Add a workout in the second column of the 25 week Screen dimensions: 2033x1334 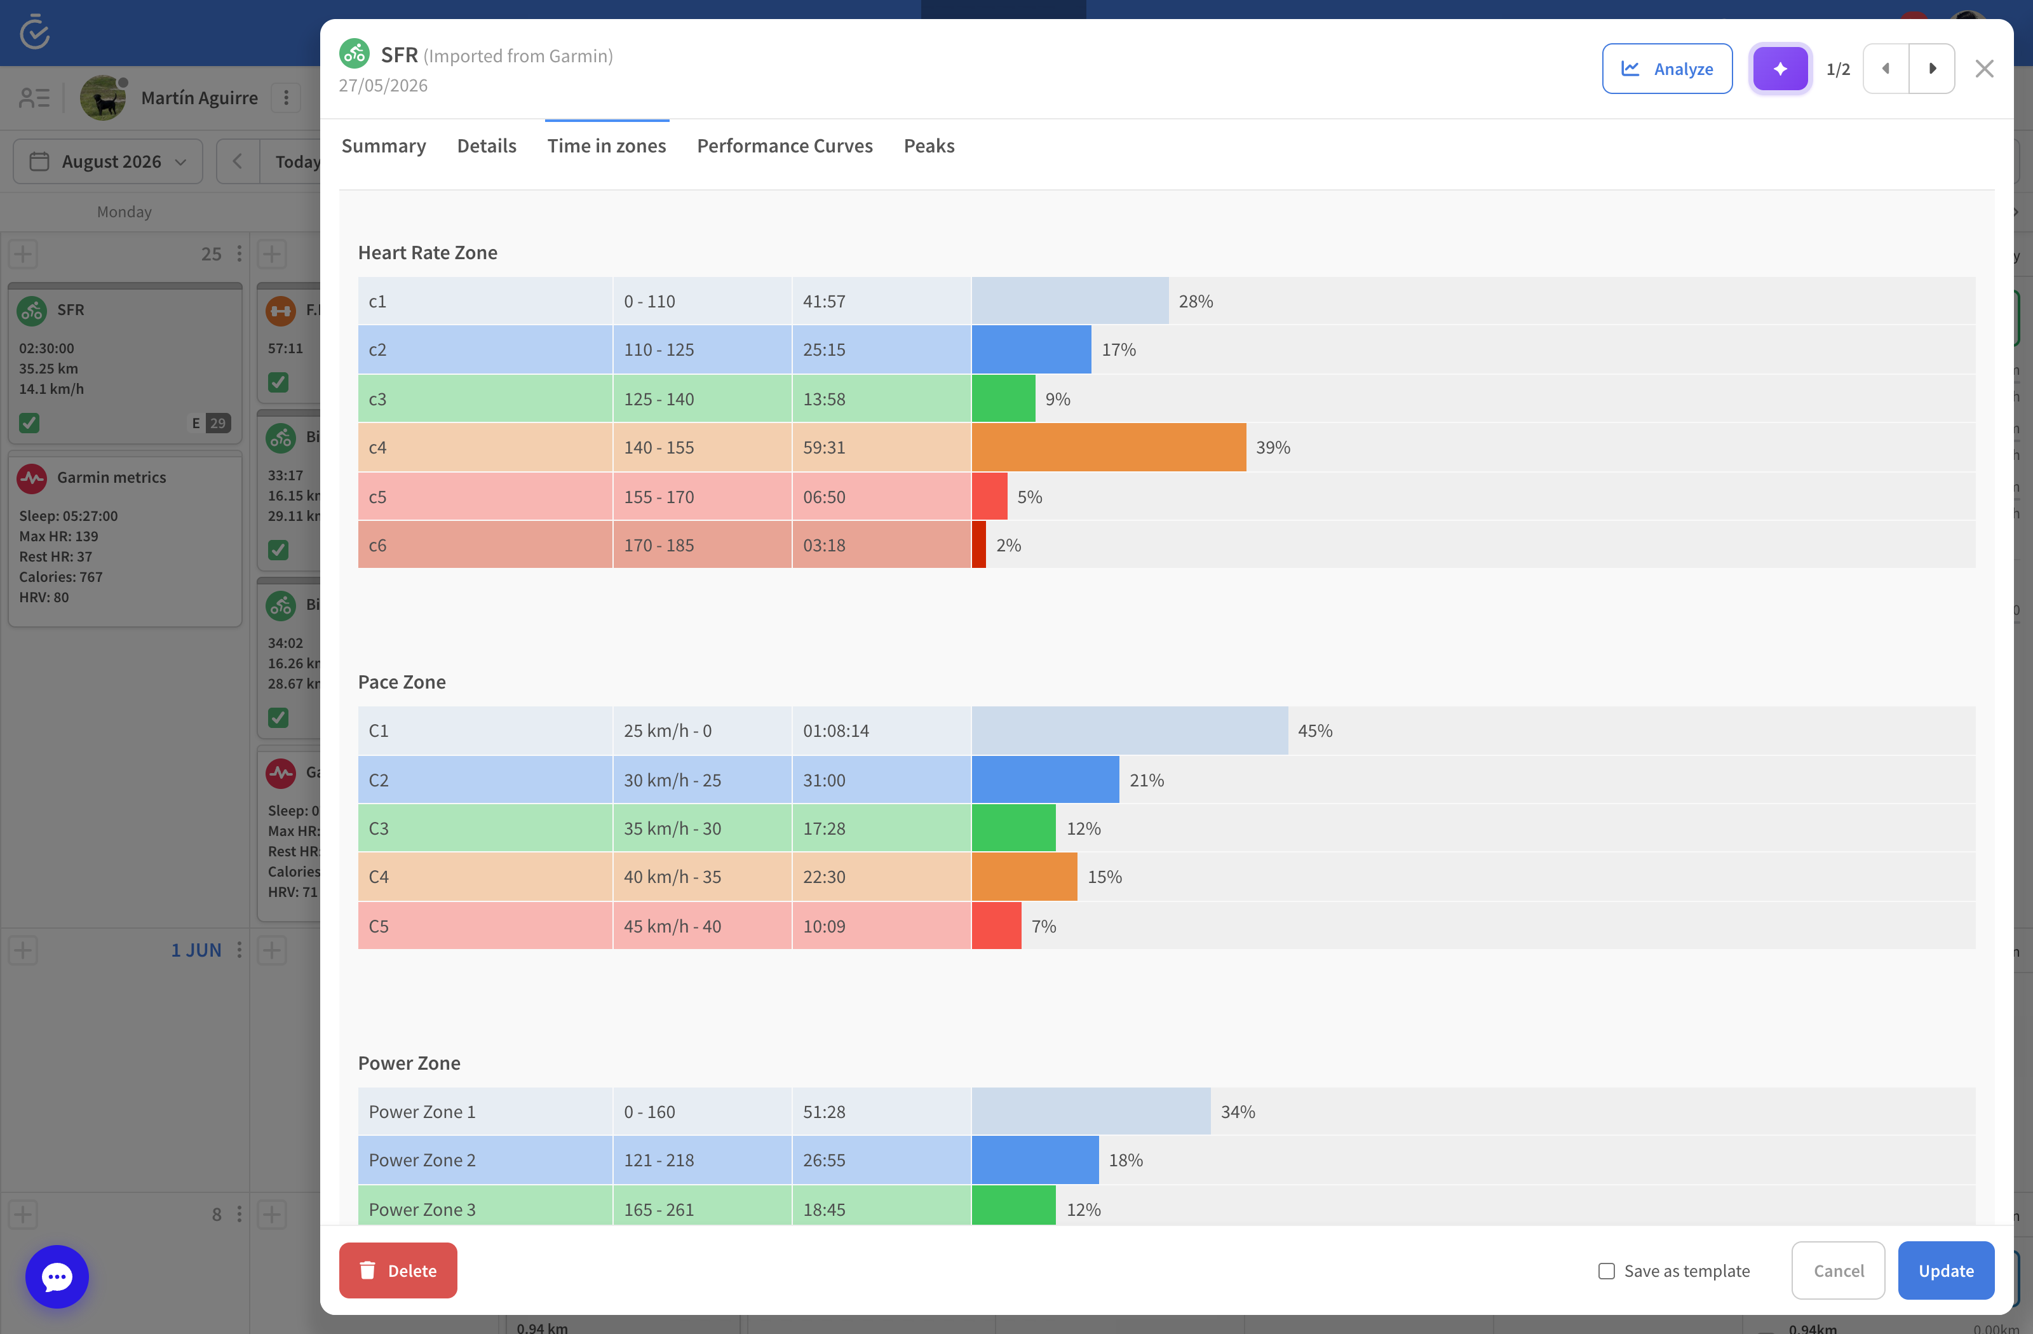(272, 253)
